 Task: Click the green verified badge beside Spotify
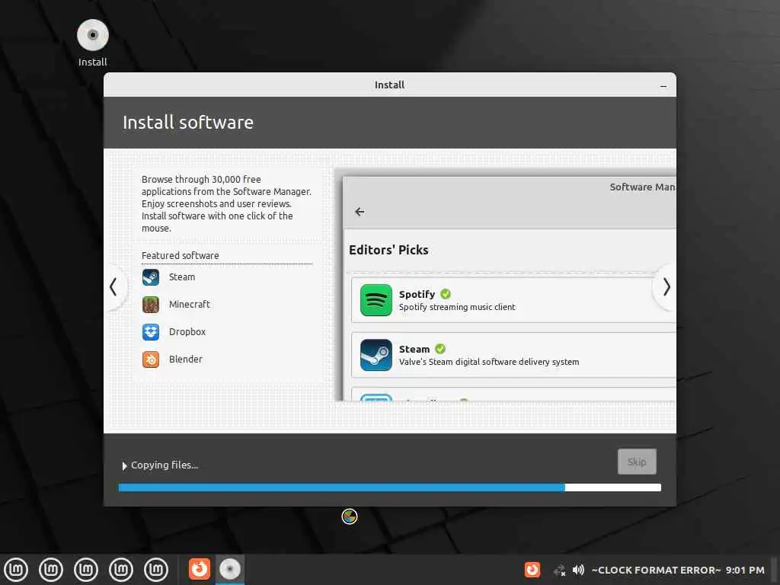pos(446,294)
